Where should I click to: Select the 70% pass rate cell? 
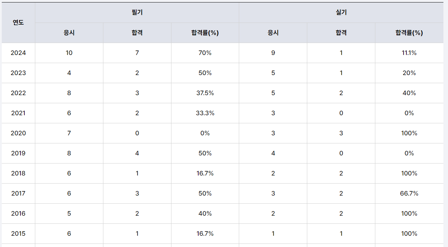pos(205,53)
